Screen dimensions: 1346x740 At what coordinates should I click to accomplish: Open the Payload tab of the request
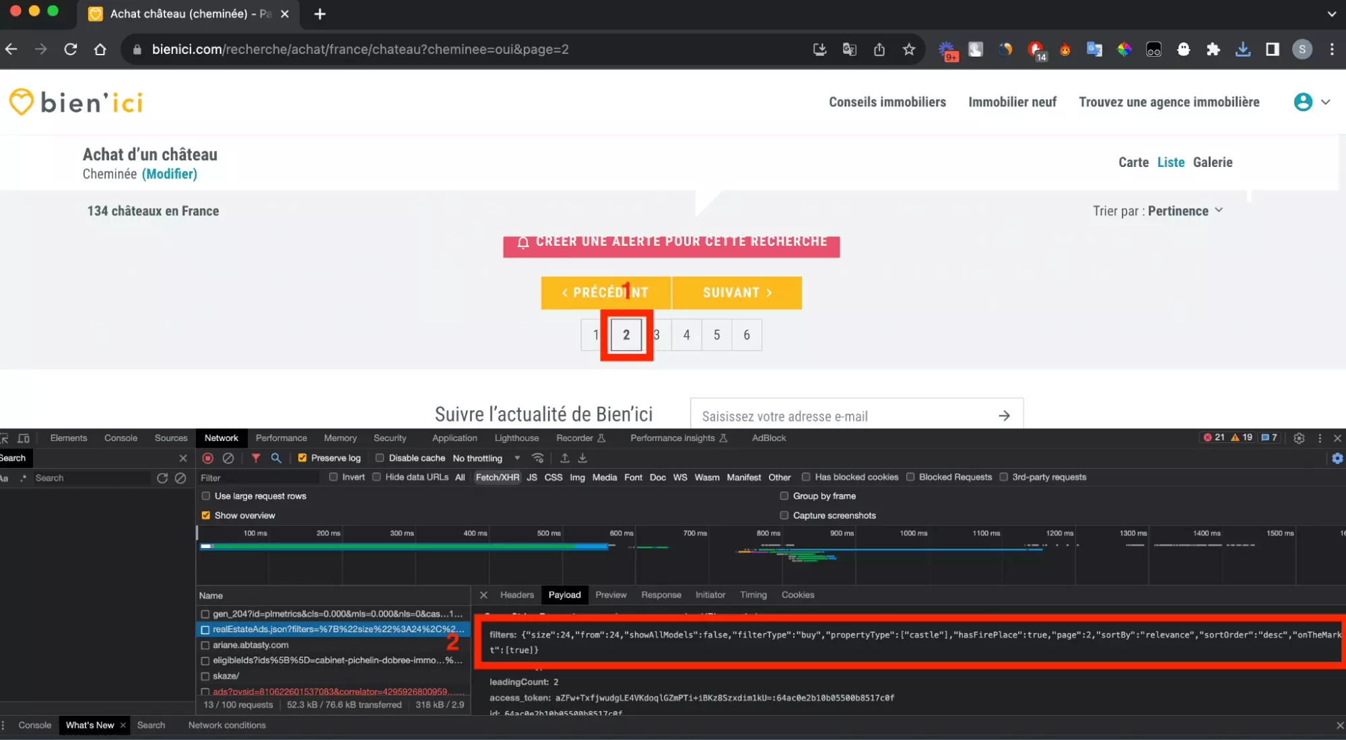564,595
